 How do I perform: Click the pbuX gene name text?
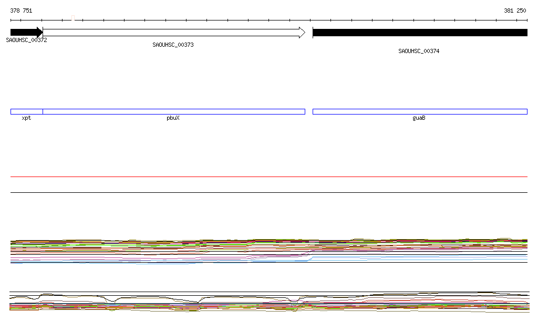coord(173,118)
